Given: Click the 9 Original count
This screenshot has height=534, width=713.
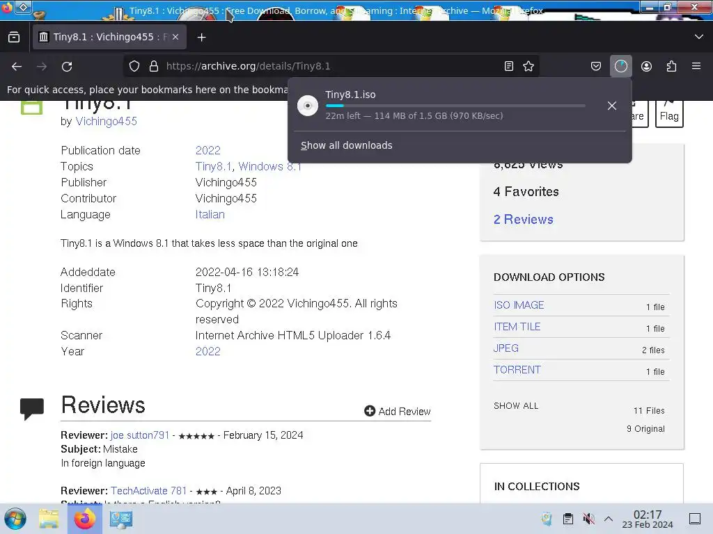Looking at the screenshot, I should (x=645, y=428).
